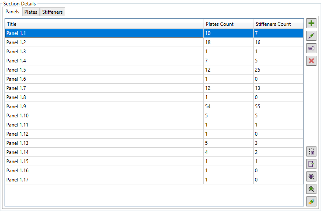
Task: Click Plates Count cell of Panel 1.2
Action: pos(228,42)
